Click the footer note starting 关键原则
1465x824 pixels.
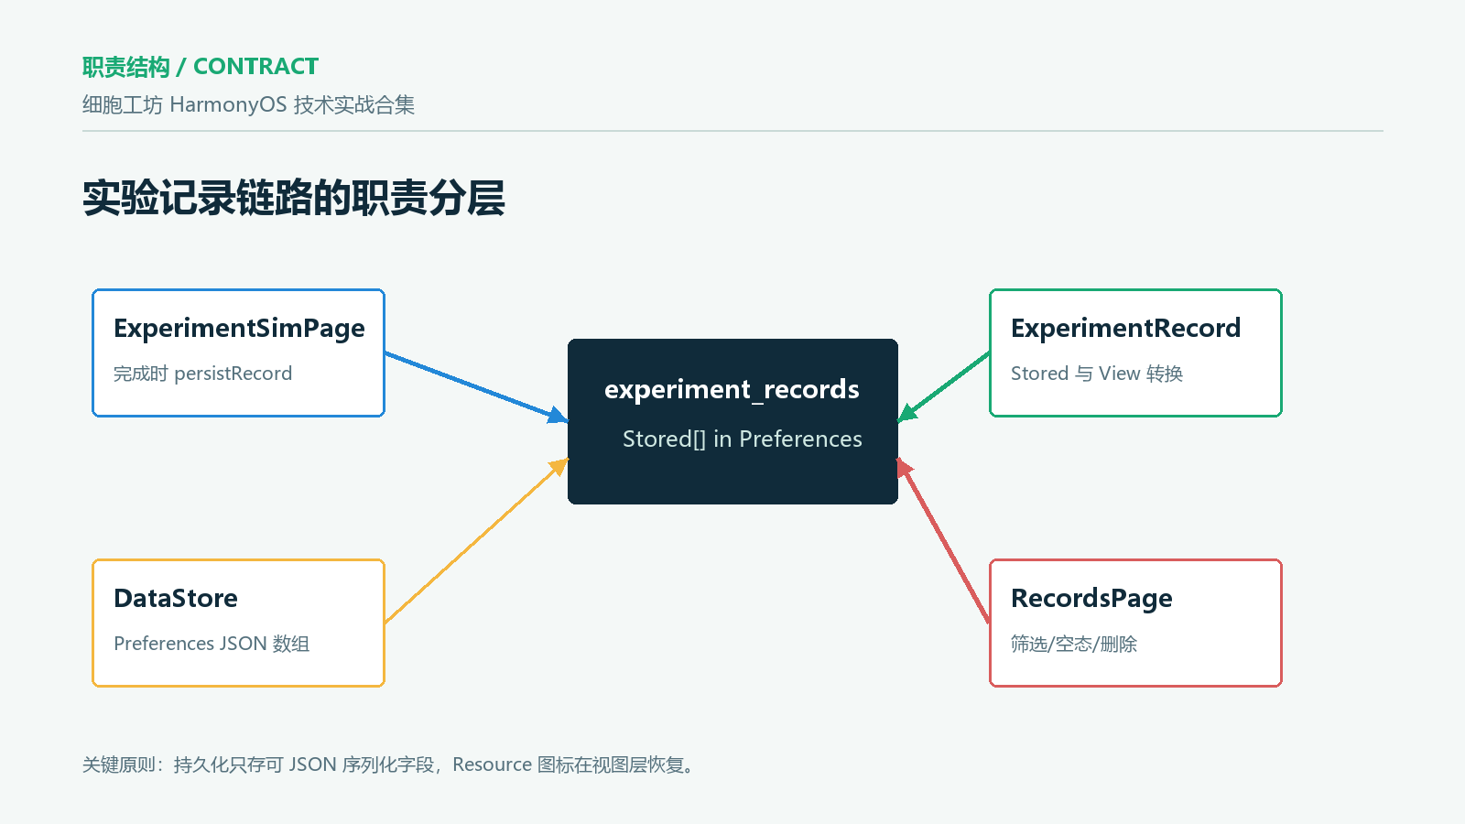click(391, 764)
